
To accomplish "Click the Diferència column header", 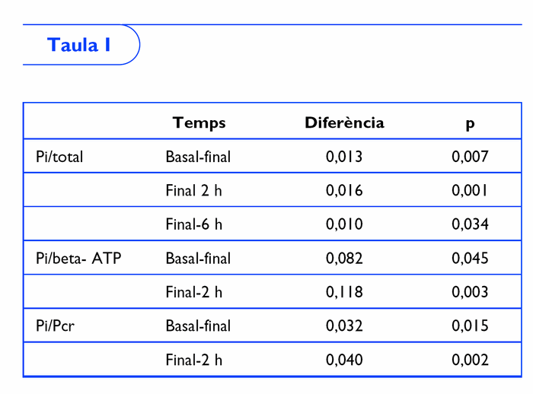I will pyautogui.click(x=344, y=122).
